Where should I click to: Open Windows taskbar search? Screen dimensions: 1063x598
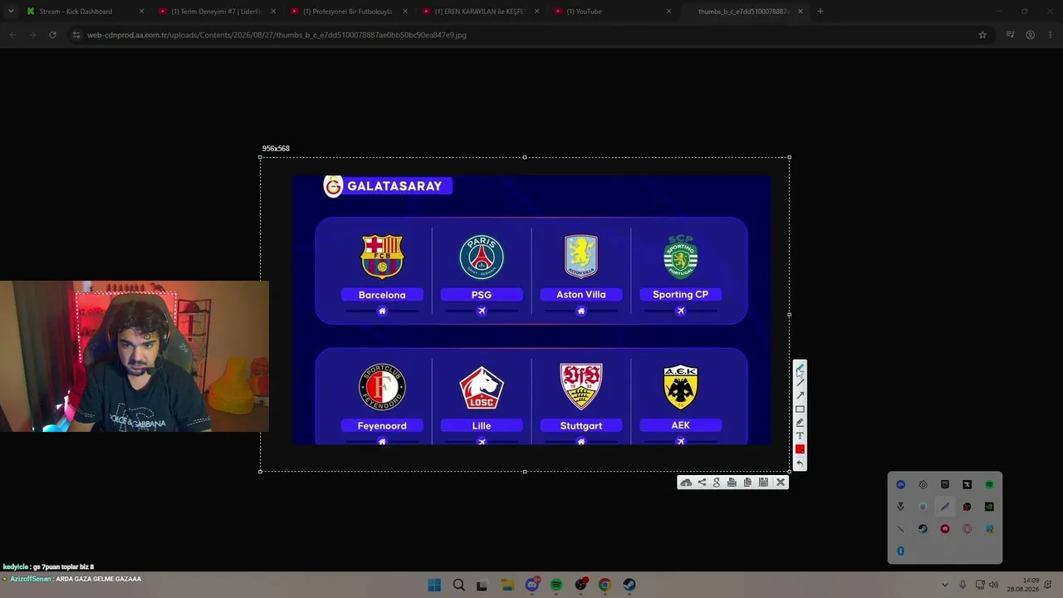(458, 585)
